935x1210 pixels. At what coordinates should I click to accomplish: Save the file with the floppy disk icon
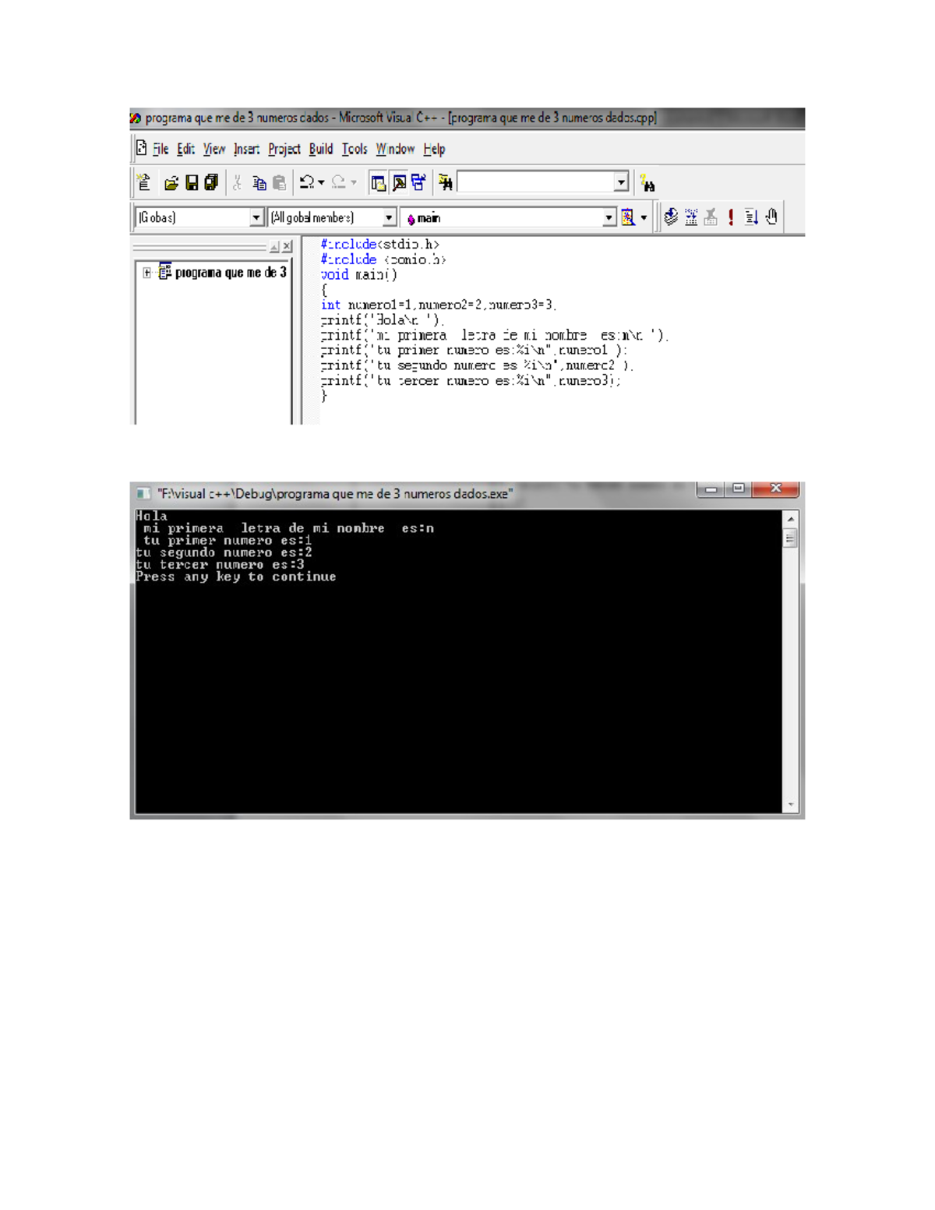pos(192,183)
